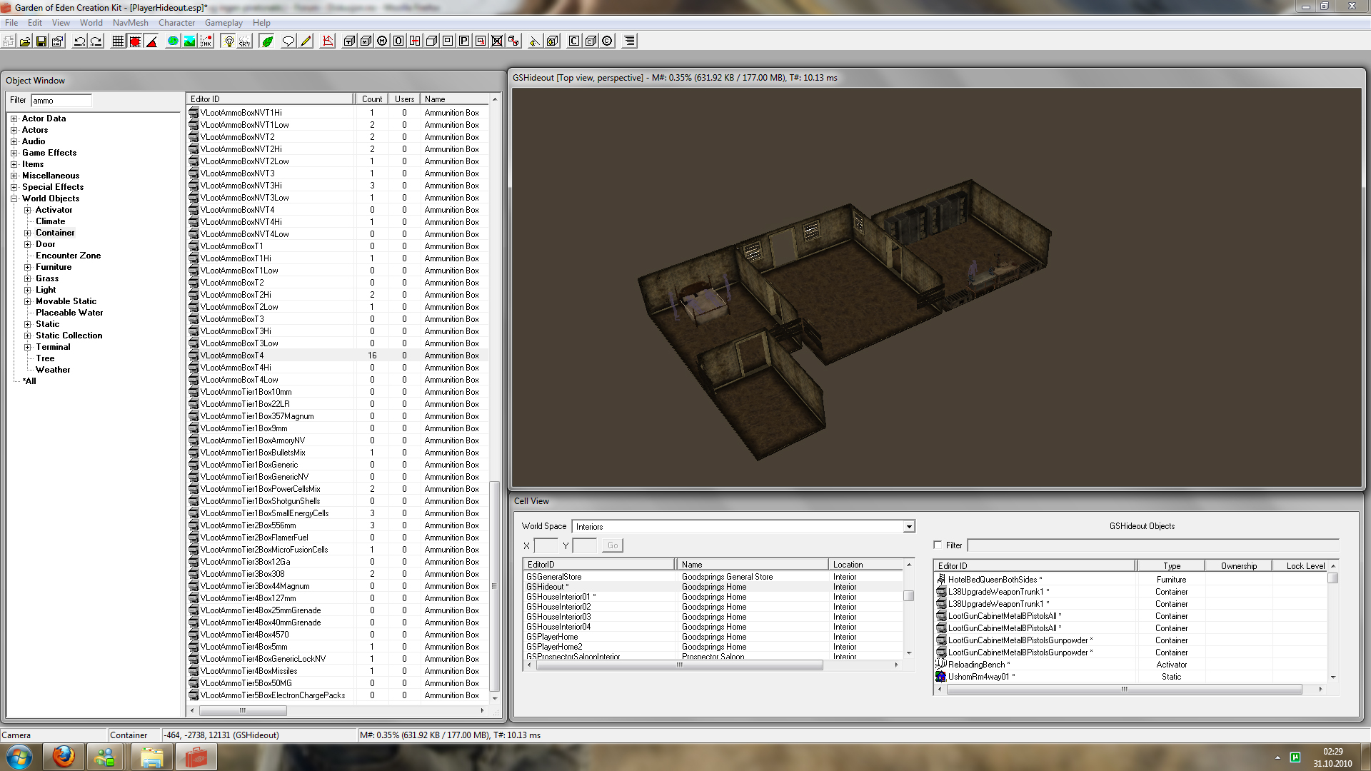Expand the Furniture tree node
The image size is (1371, 771).
pyautogui.click(x=27, y=267)
